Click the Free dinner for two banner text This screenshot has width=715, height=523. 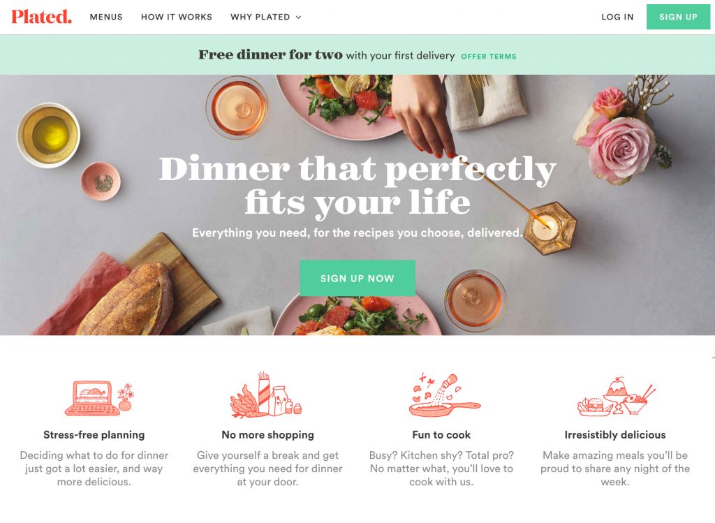tap(327, 55)
